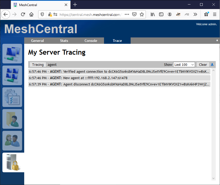Select the MeshCentral browser tab
220x185 pixels.
pos(41,5)
